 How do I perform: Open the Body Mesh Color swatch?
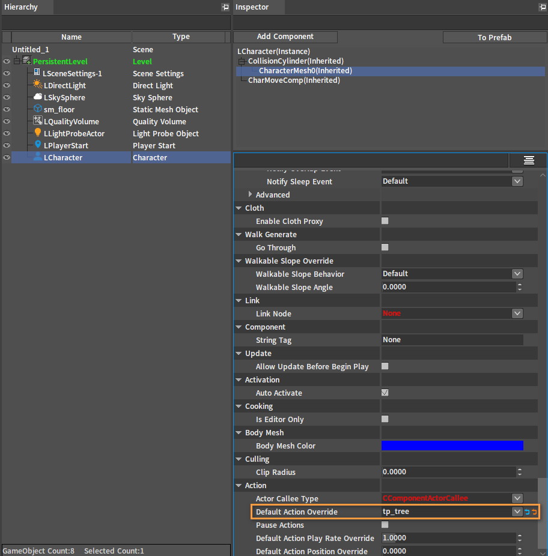click(x=452, y=446)
